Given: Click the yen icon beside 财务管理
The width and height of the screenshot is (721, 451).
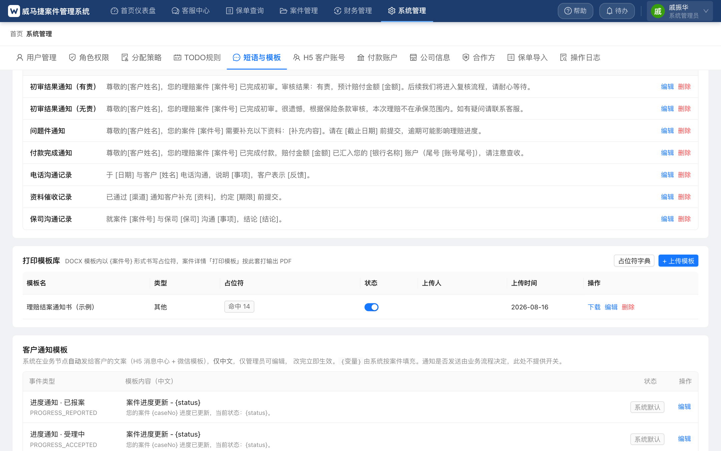Looking at the screenshot, I should (337, 11).
